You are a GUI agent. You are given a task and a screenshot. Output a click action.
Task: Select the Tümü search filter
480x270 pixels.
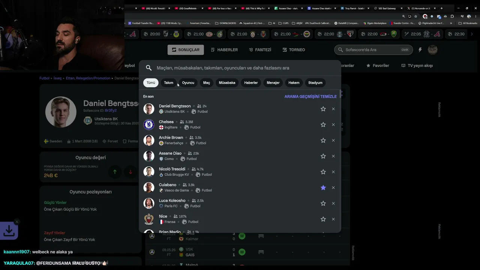pos(151,82)
